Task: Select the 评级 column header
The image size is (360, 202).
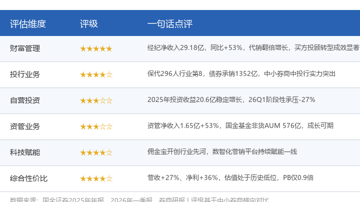Action: tap(89, 24)
